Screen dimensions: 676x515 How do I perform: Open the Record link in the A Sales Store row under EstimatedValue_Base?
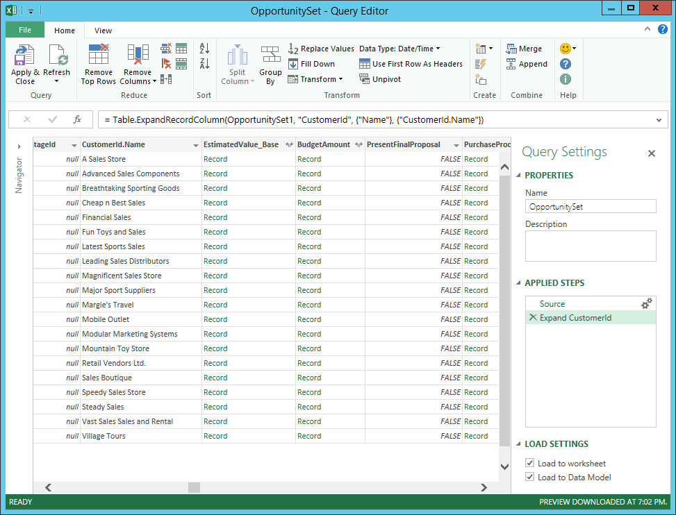[x=215, y=160]
